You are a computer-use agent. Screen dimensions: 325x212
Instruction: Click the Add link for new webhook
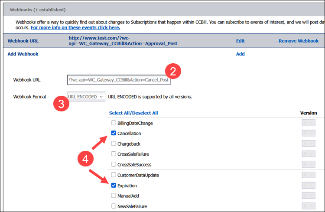(x=240, y=54)
